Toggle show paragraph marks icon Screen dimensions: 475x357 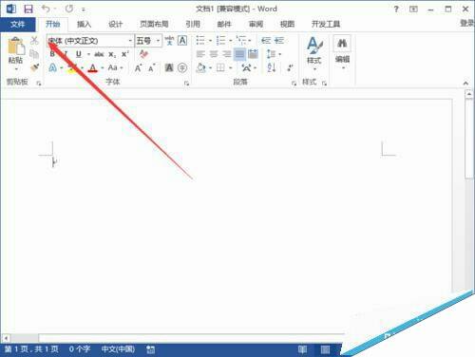(290, 67)
